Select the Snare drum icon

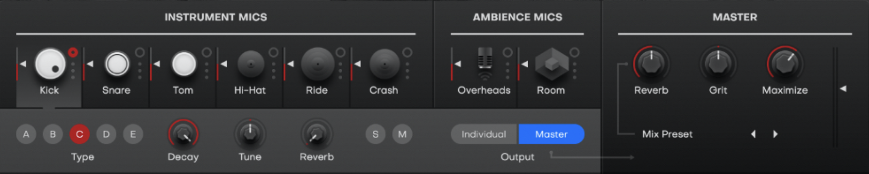click(x=117, y=64)
